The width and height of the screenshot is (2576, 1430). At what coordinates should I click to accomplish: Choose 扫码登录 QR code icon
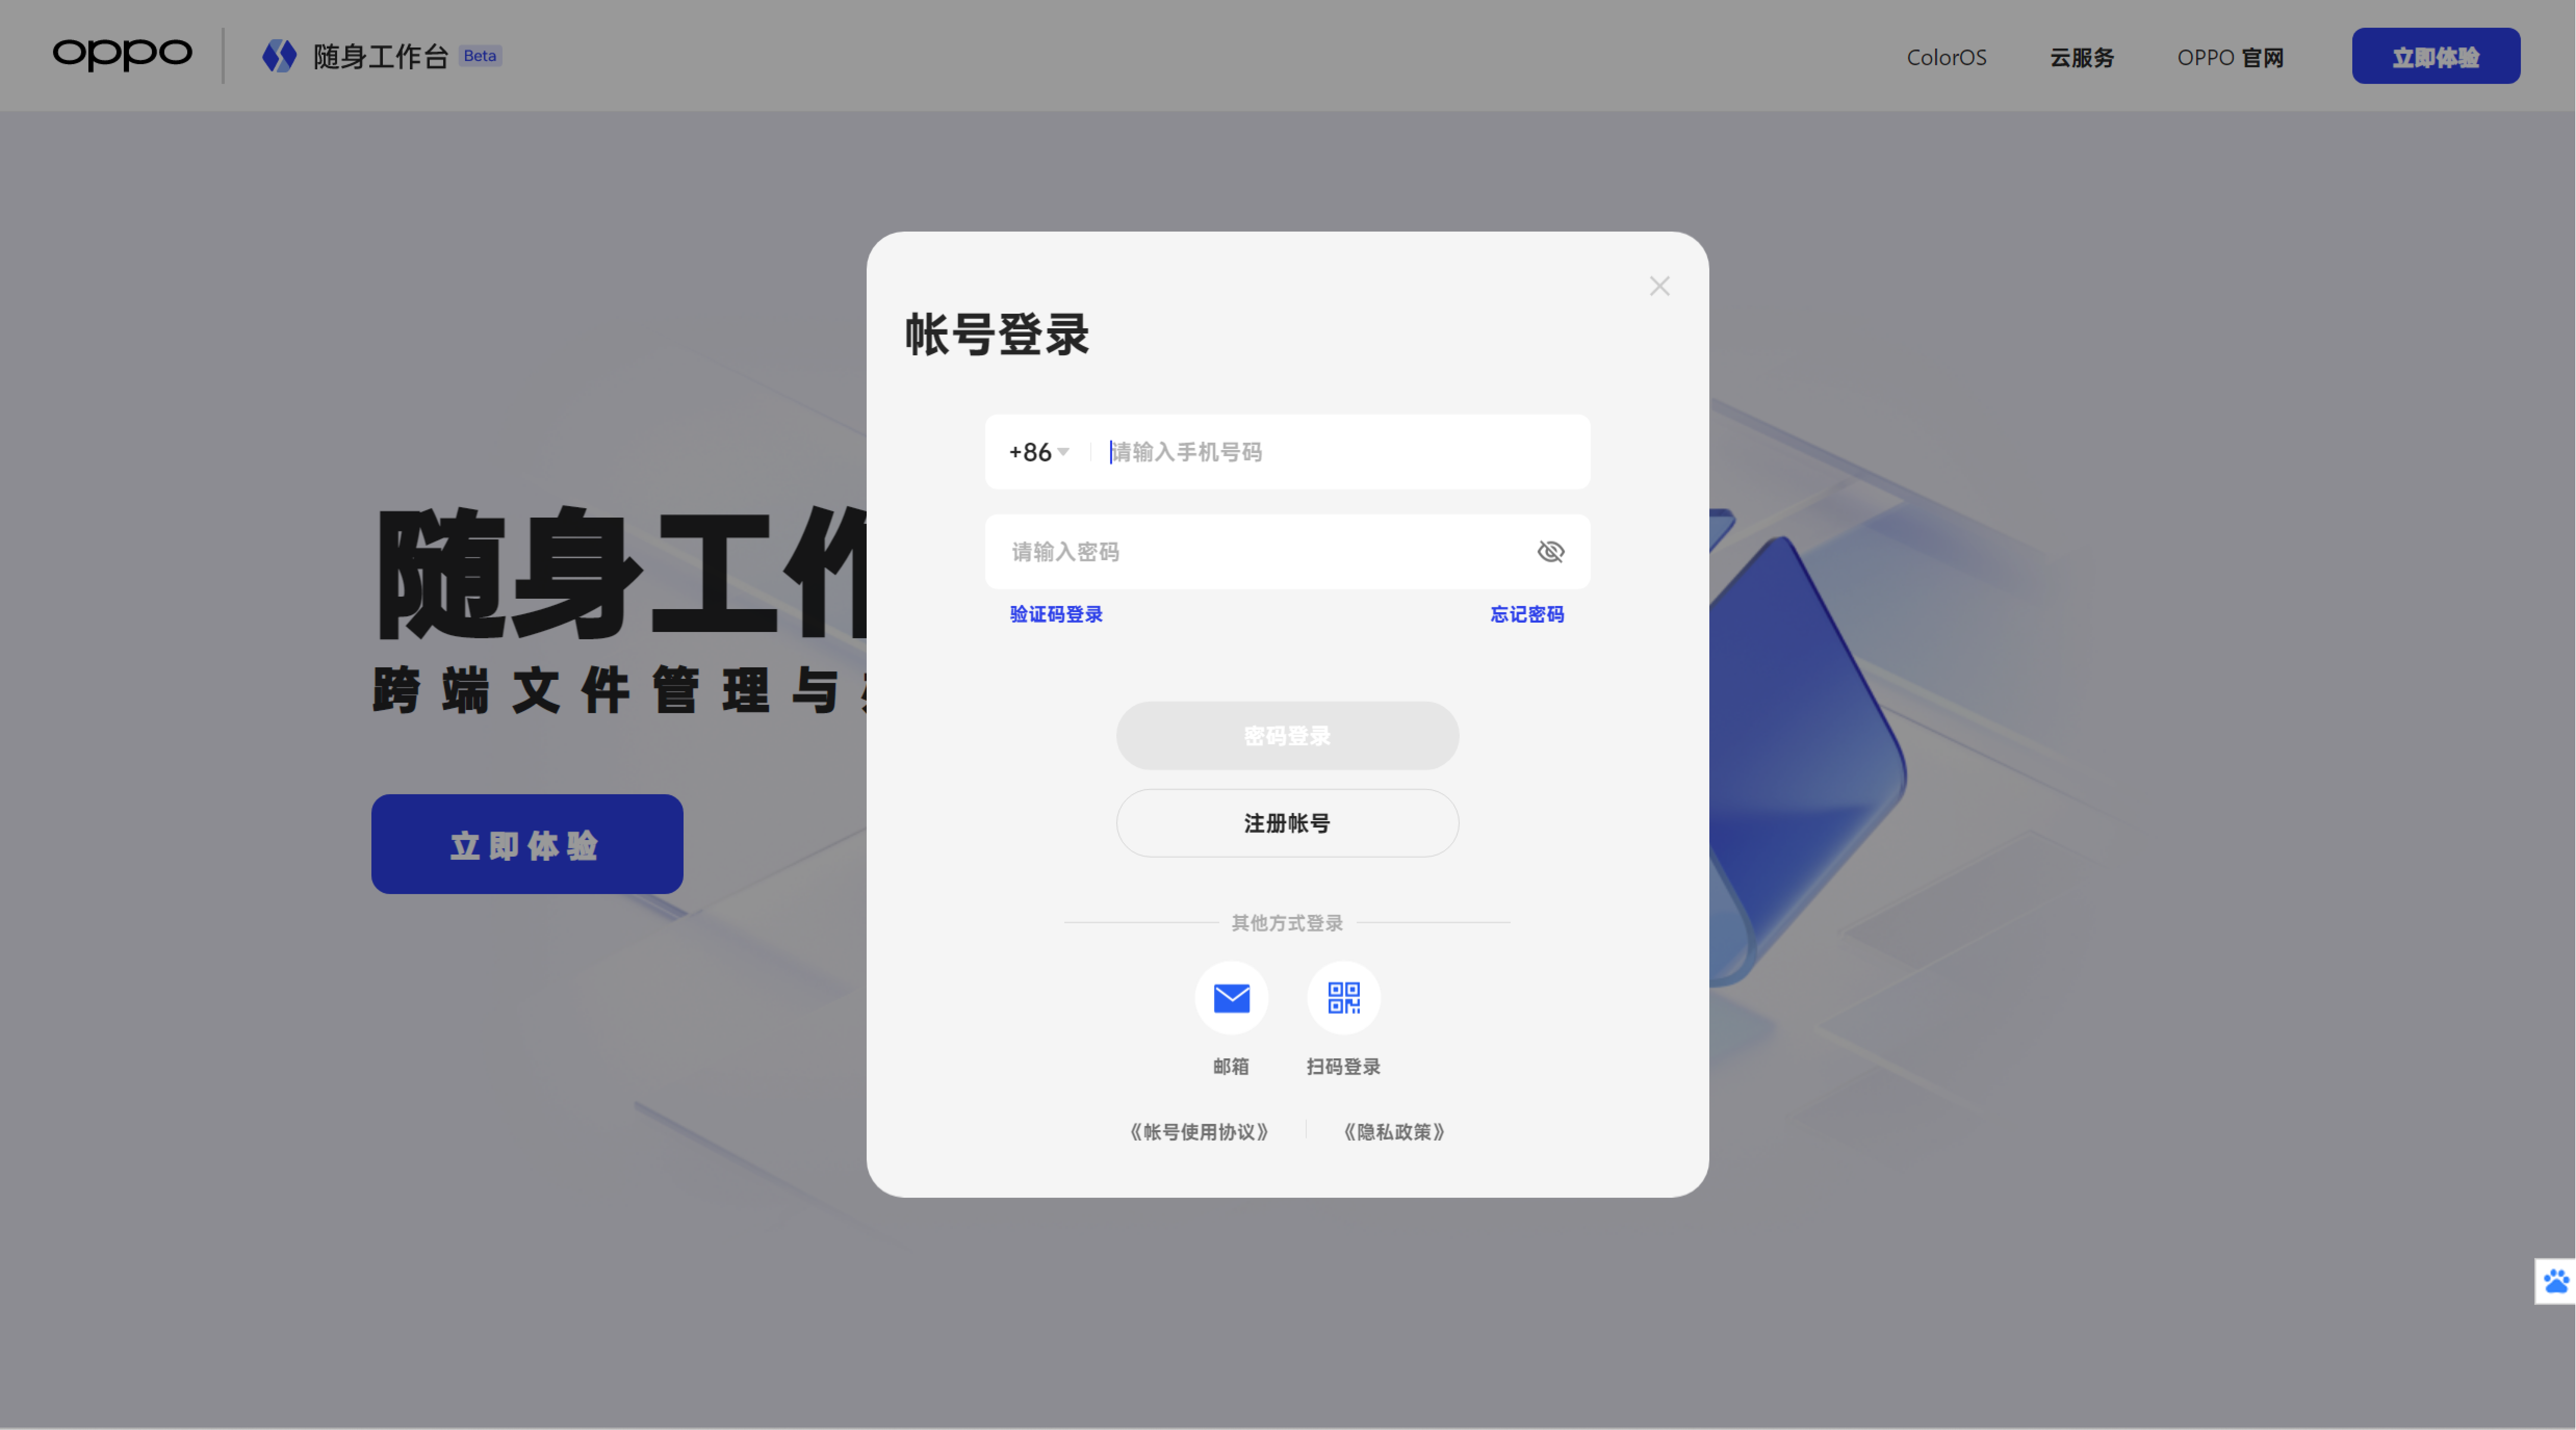[1343, 998]
